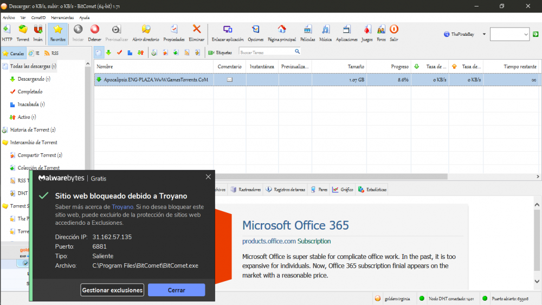The height and width of the screenshot is (305, 542).
Task: Open the Herramientas menu
Action: coord(62,17)
